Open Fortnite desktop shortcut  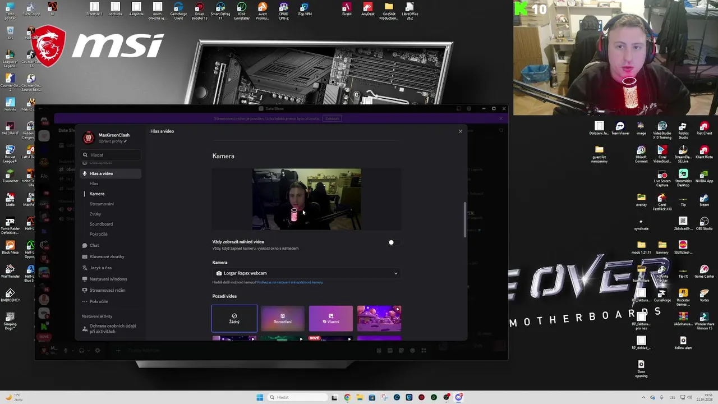click(10, 104)
